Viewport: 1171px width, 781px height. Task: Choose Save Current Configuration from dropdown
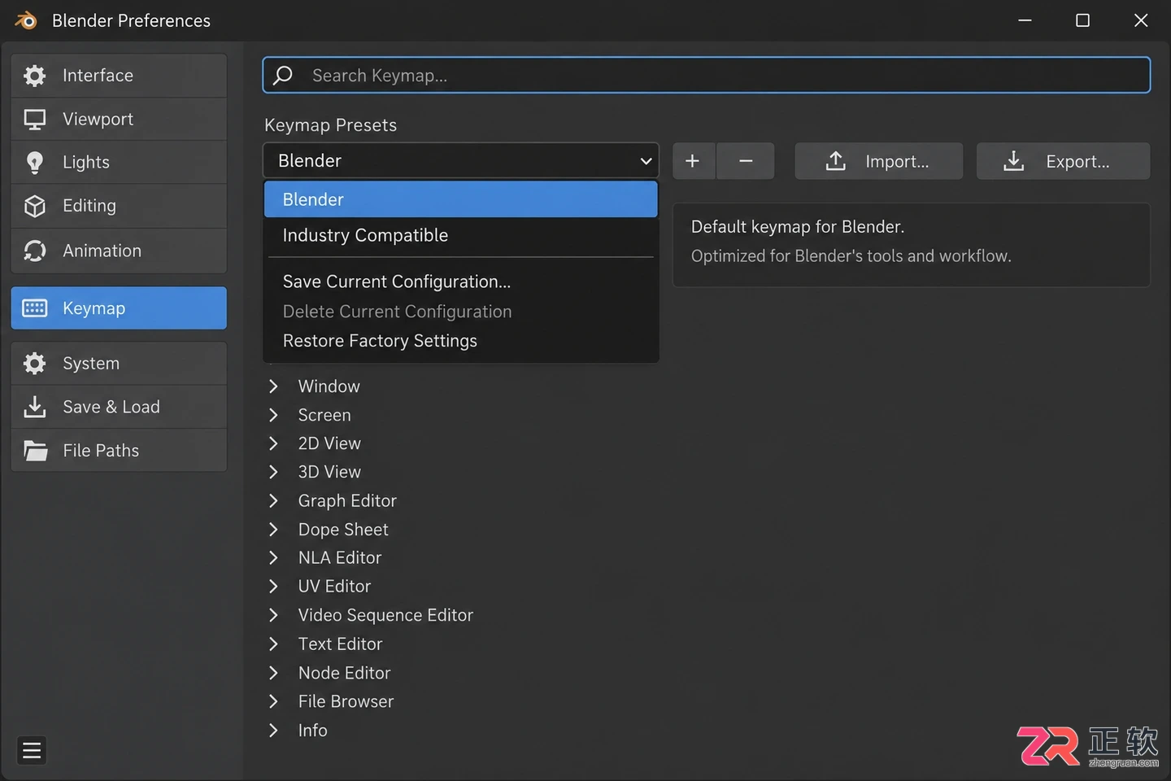click(460, 281)
